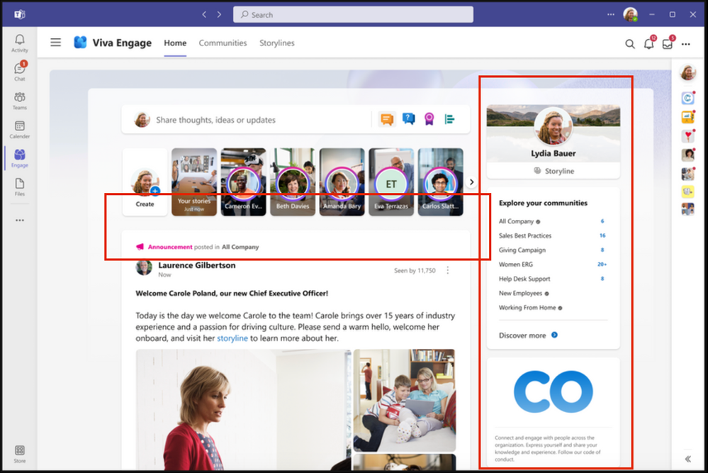Switch to the Communities tab
The image size is (708, 473).
coord(223,43)
